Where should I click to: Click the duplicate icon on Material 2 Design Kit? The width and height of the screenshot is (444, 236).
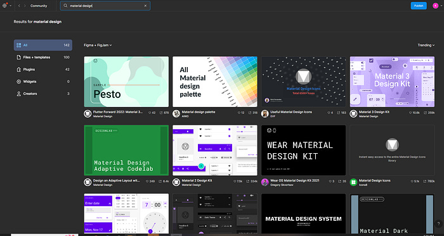(x=247, y=181)
